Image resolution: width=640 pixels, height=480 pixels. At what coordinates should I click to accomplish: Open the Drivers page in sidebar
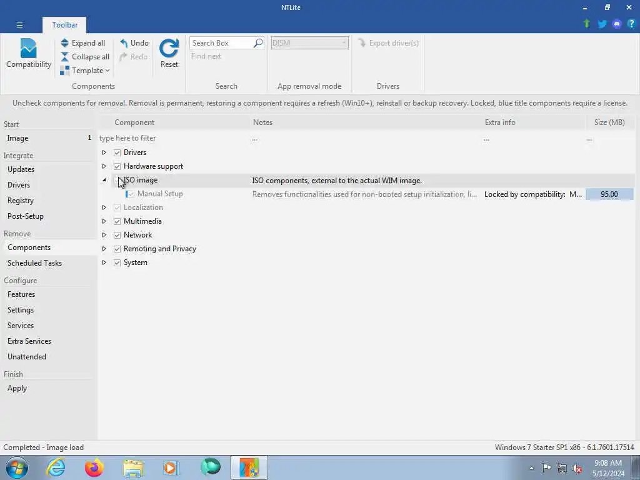(x=49, y=185)
